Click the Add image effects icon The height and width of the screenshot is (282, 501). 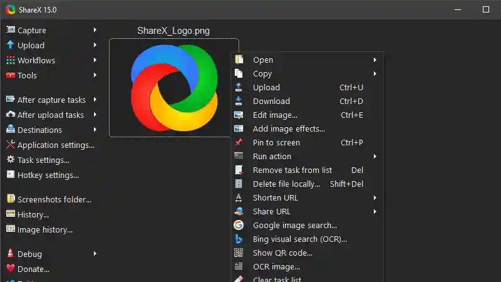click(239, 128)
